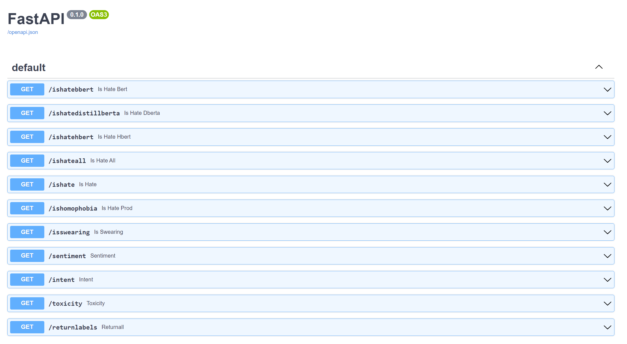
Task: Click the chevron icon for /toxicity
Action: coord(607,304)
